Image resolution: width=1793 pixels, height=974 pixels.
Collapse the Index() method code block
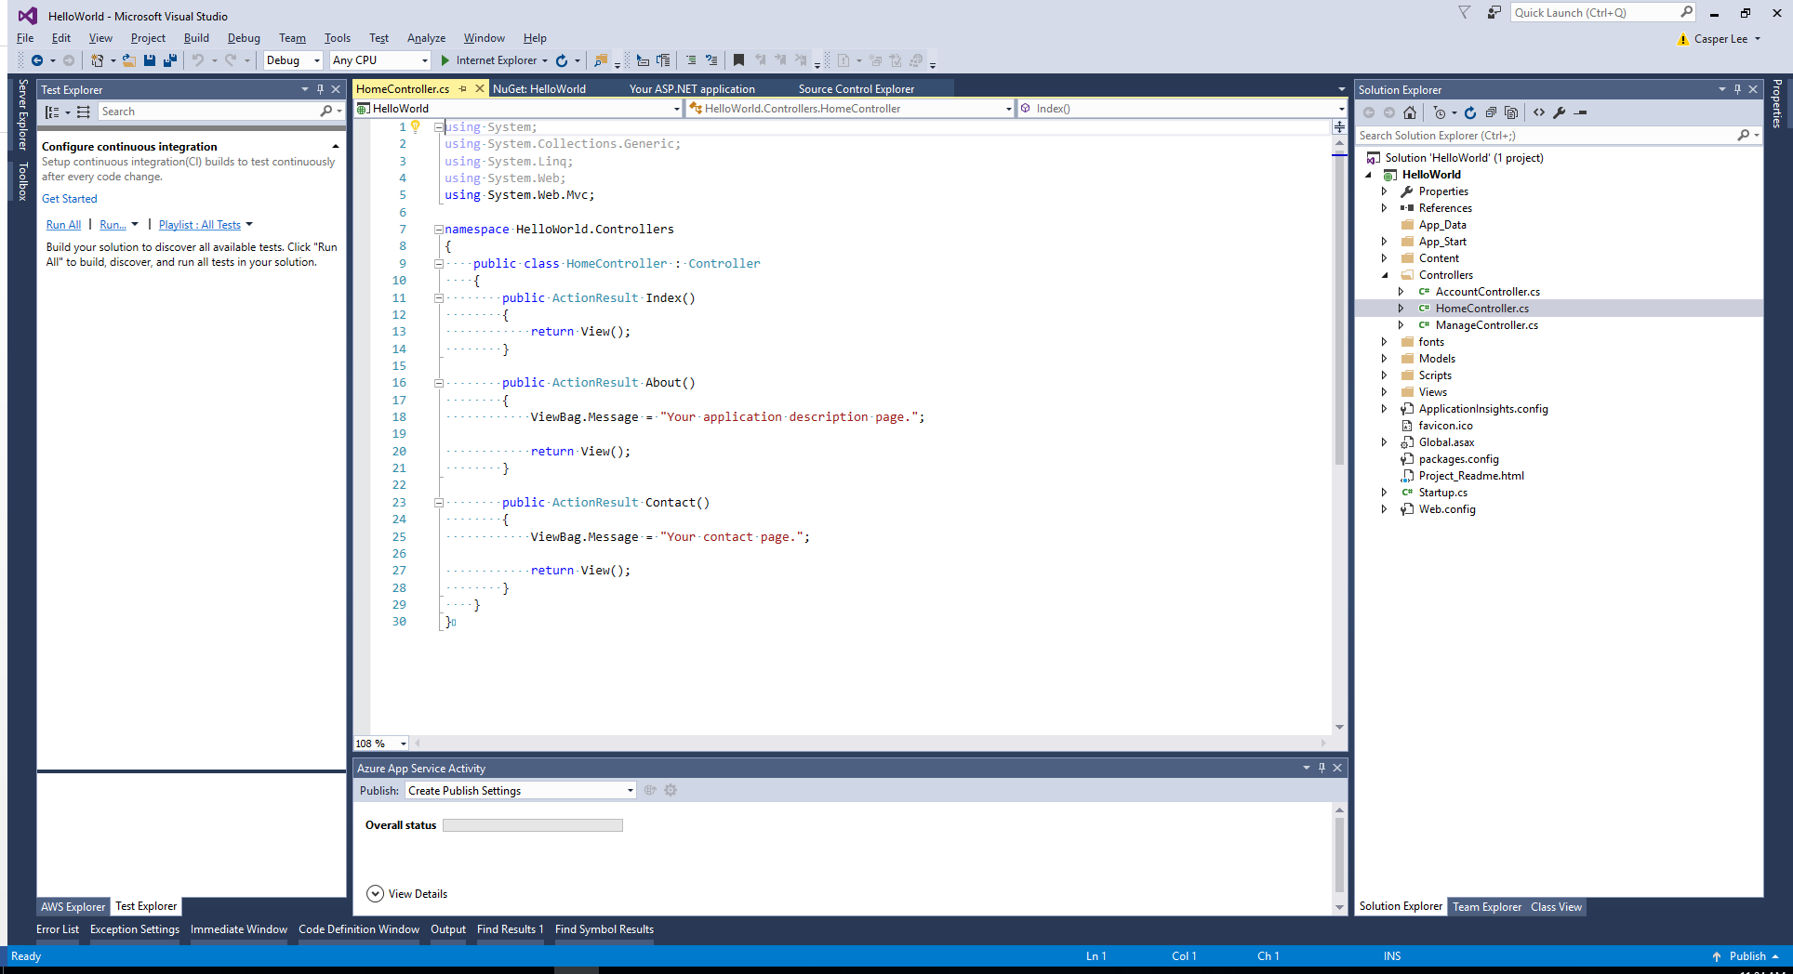click(x=438, y=298)
